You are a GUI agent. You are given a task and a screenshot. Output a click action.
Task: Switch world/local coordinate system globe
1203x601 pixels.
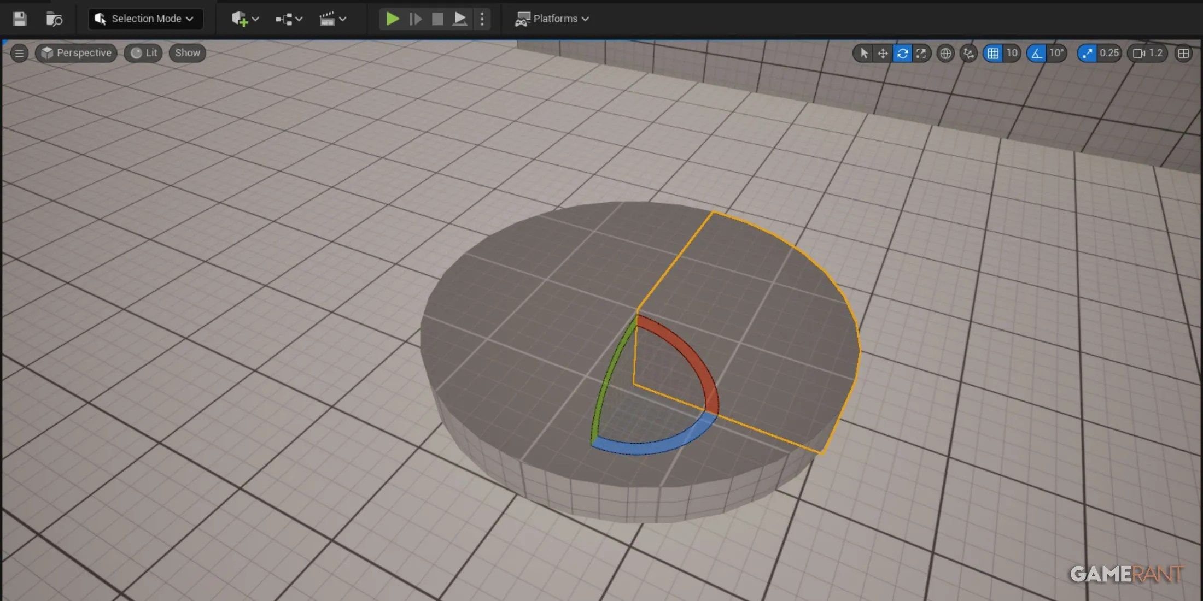click(x=945, y=54)
